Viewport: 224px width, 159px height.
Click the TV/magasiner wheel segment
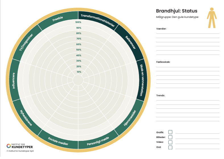[x=26, y=42]
